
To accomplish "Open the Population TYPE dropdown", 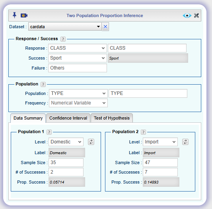I will [x=78, y=93].
